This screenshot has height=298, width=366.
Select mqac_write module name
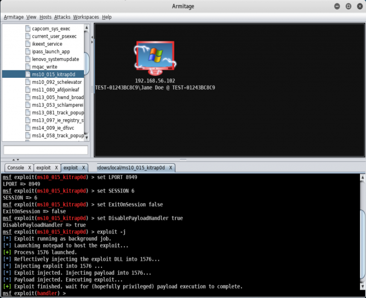click(x=45, y=67)
